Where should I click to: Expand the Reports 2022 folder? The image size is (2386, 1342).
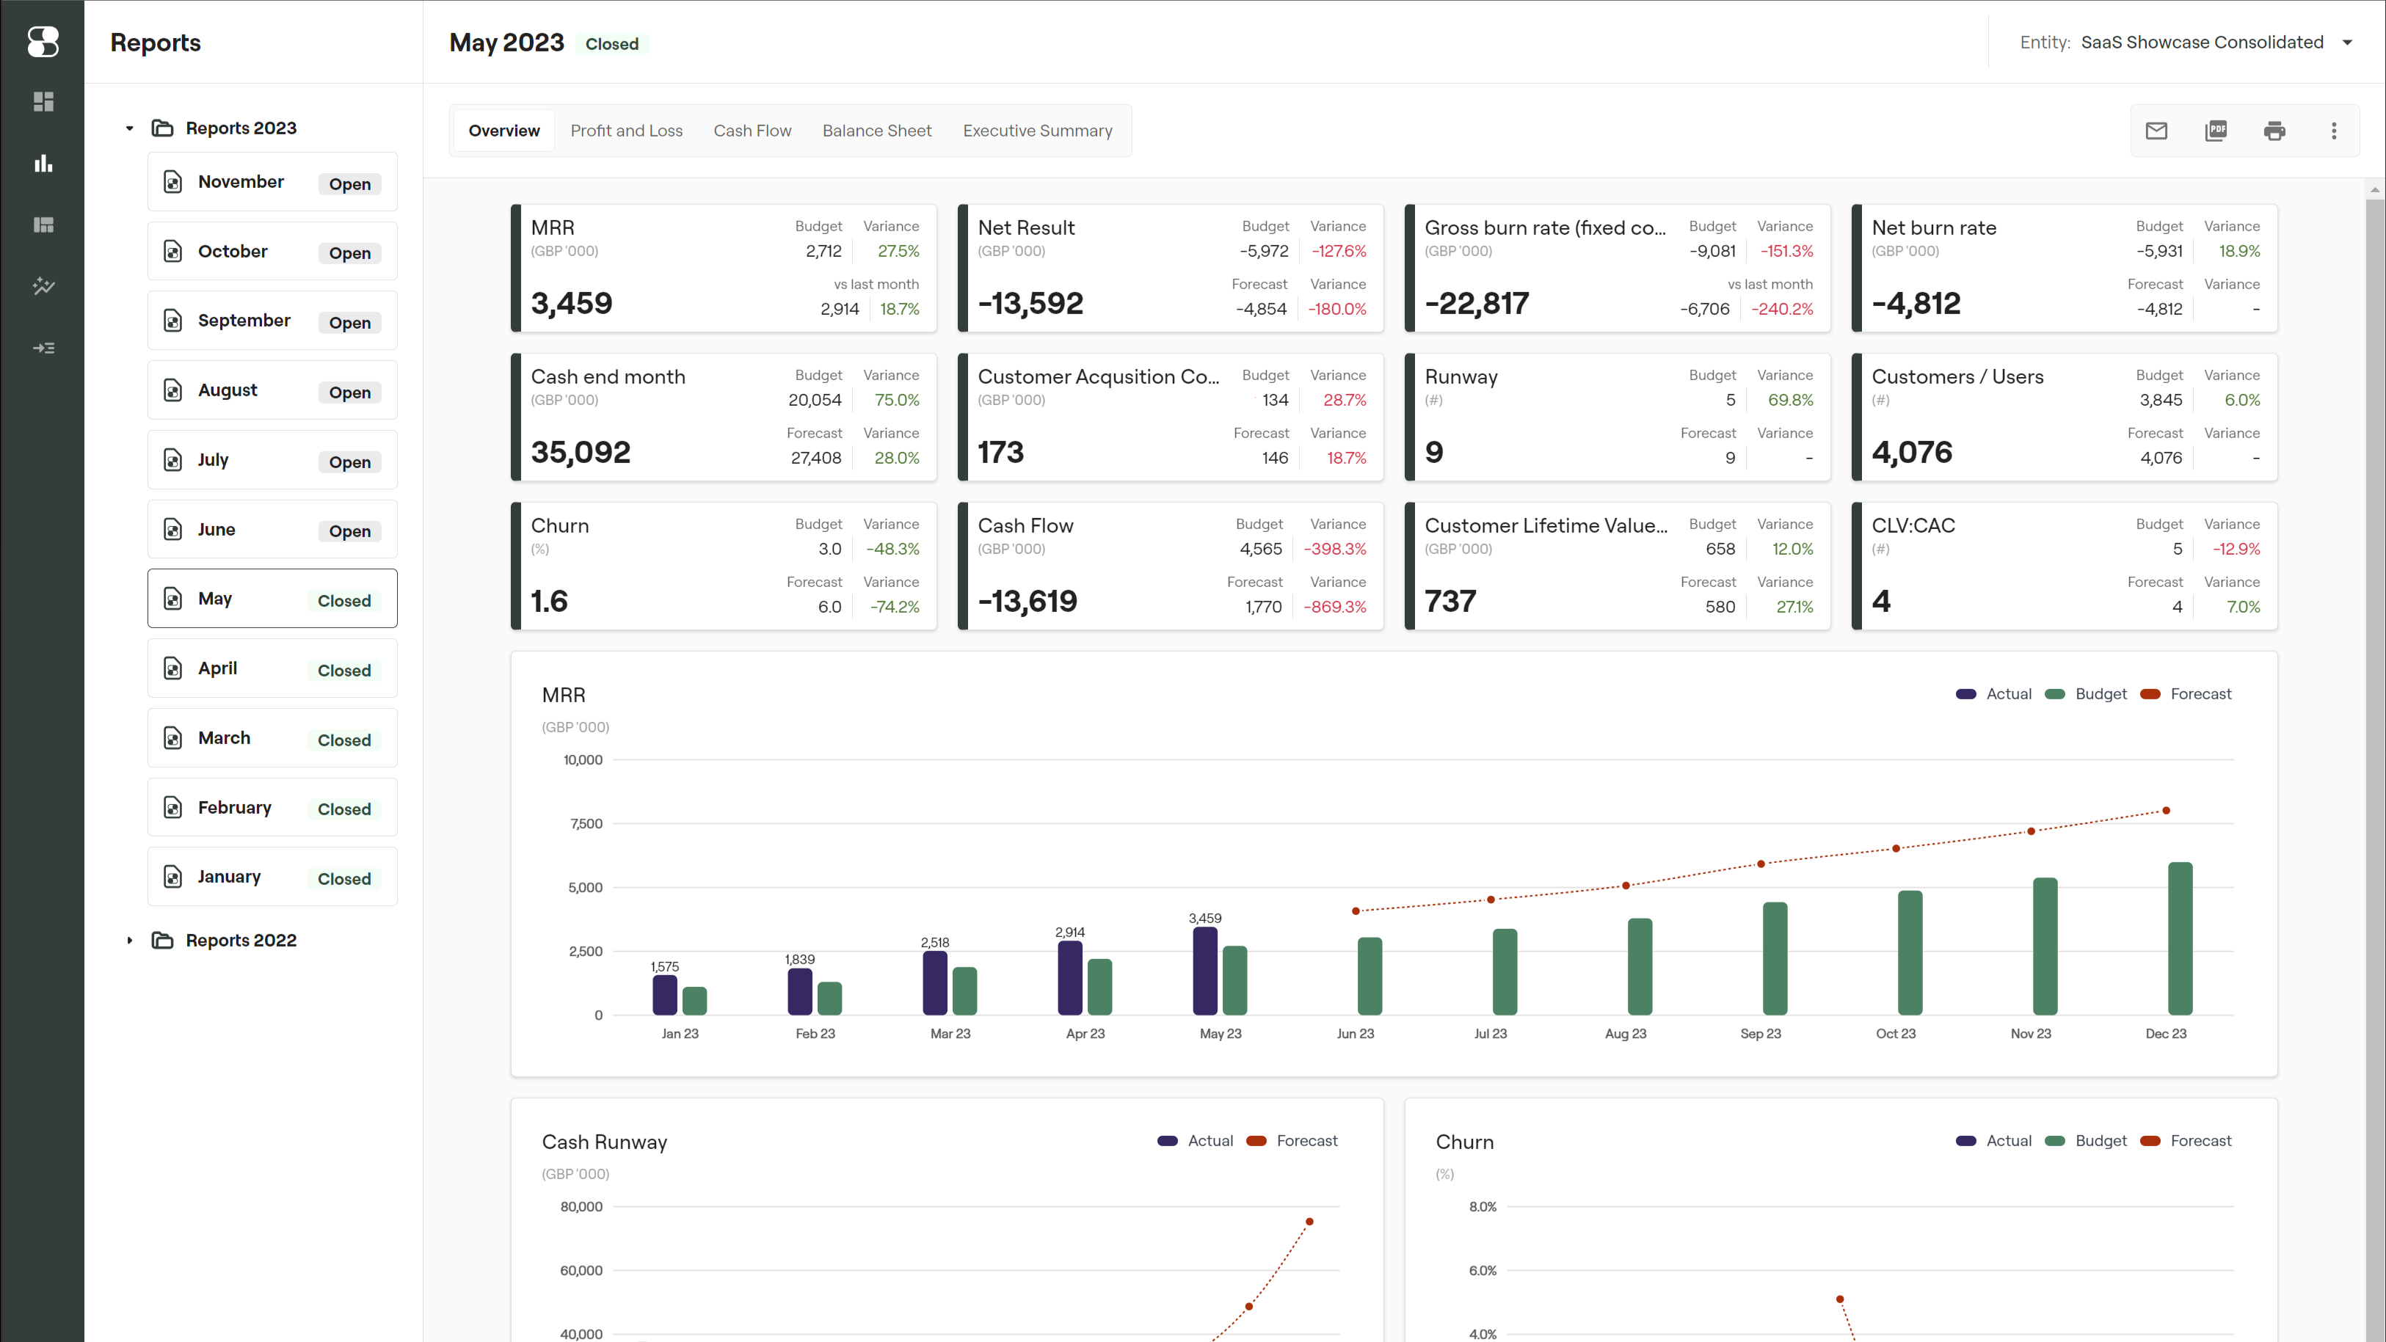130,940
